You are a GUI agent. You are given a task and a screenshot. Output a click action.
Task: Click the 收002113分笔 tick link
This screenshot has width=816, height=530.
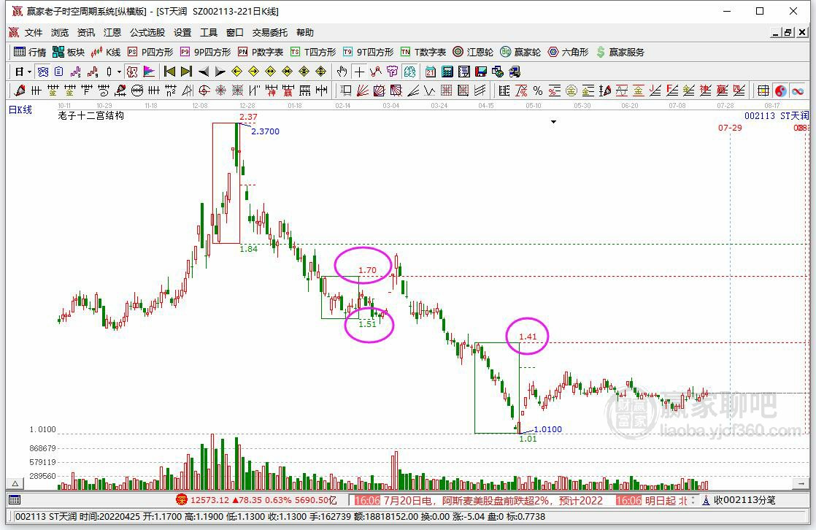click(744, 500)
